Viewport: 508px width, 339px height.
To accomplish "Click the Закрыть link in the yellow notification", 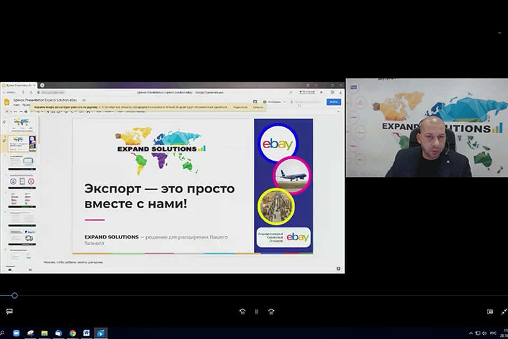I will point(258,107).
